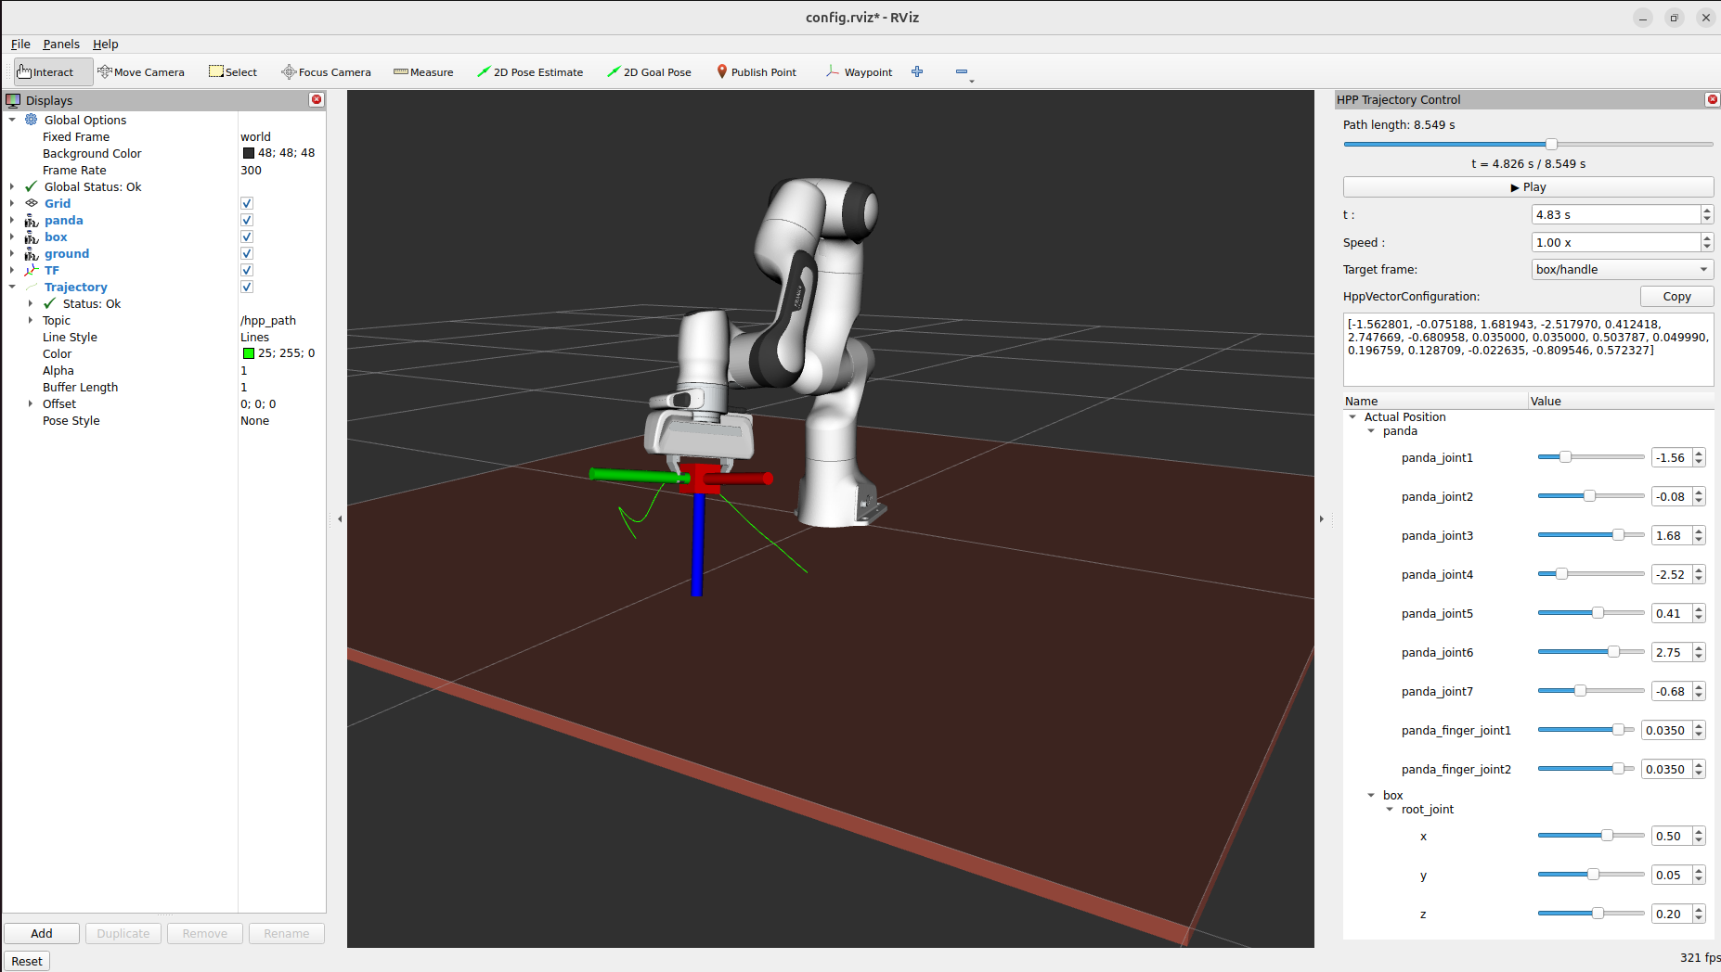Click the Trajectory green Color swatch
The width and height of the screenshot is (1721, 972).
[x=249, y=353]
